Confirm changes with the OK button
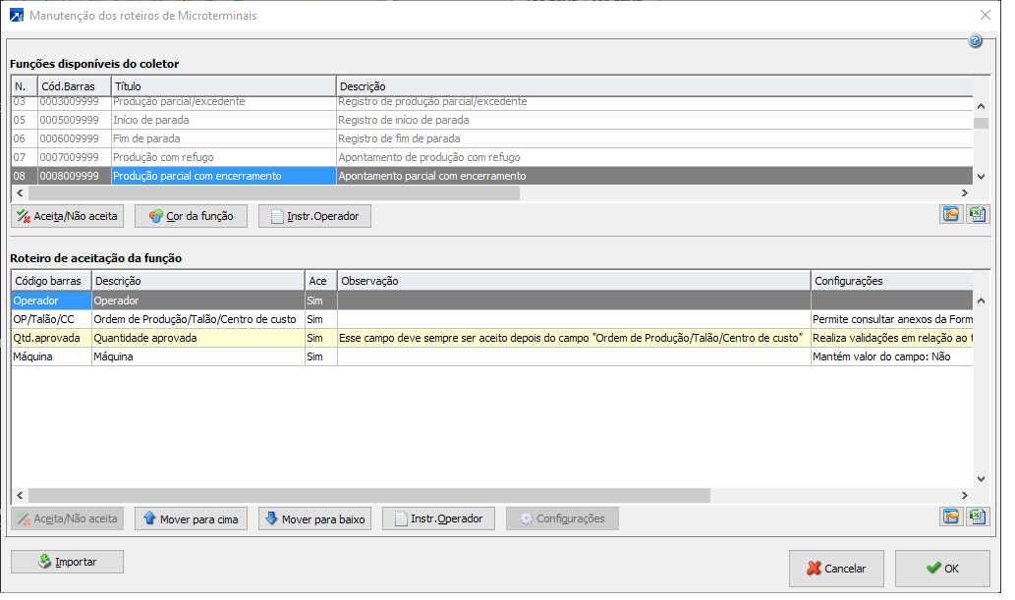 coord(941,568)
